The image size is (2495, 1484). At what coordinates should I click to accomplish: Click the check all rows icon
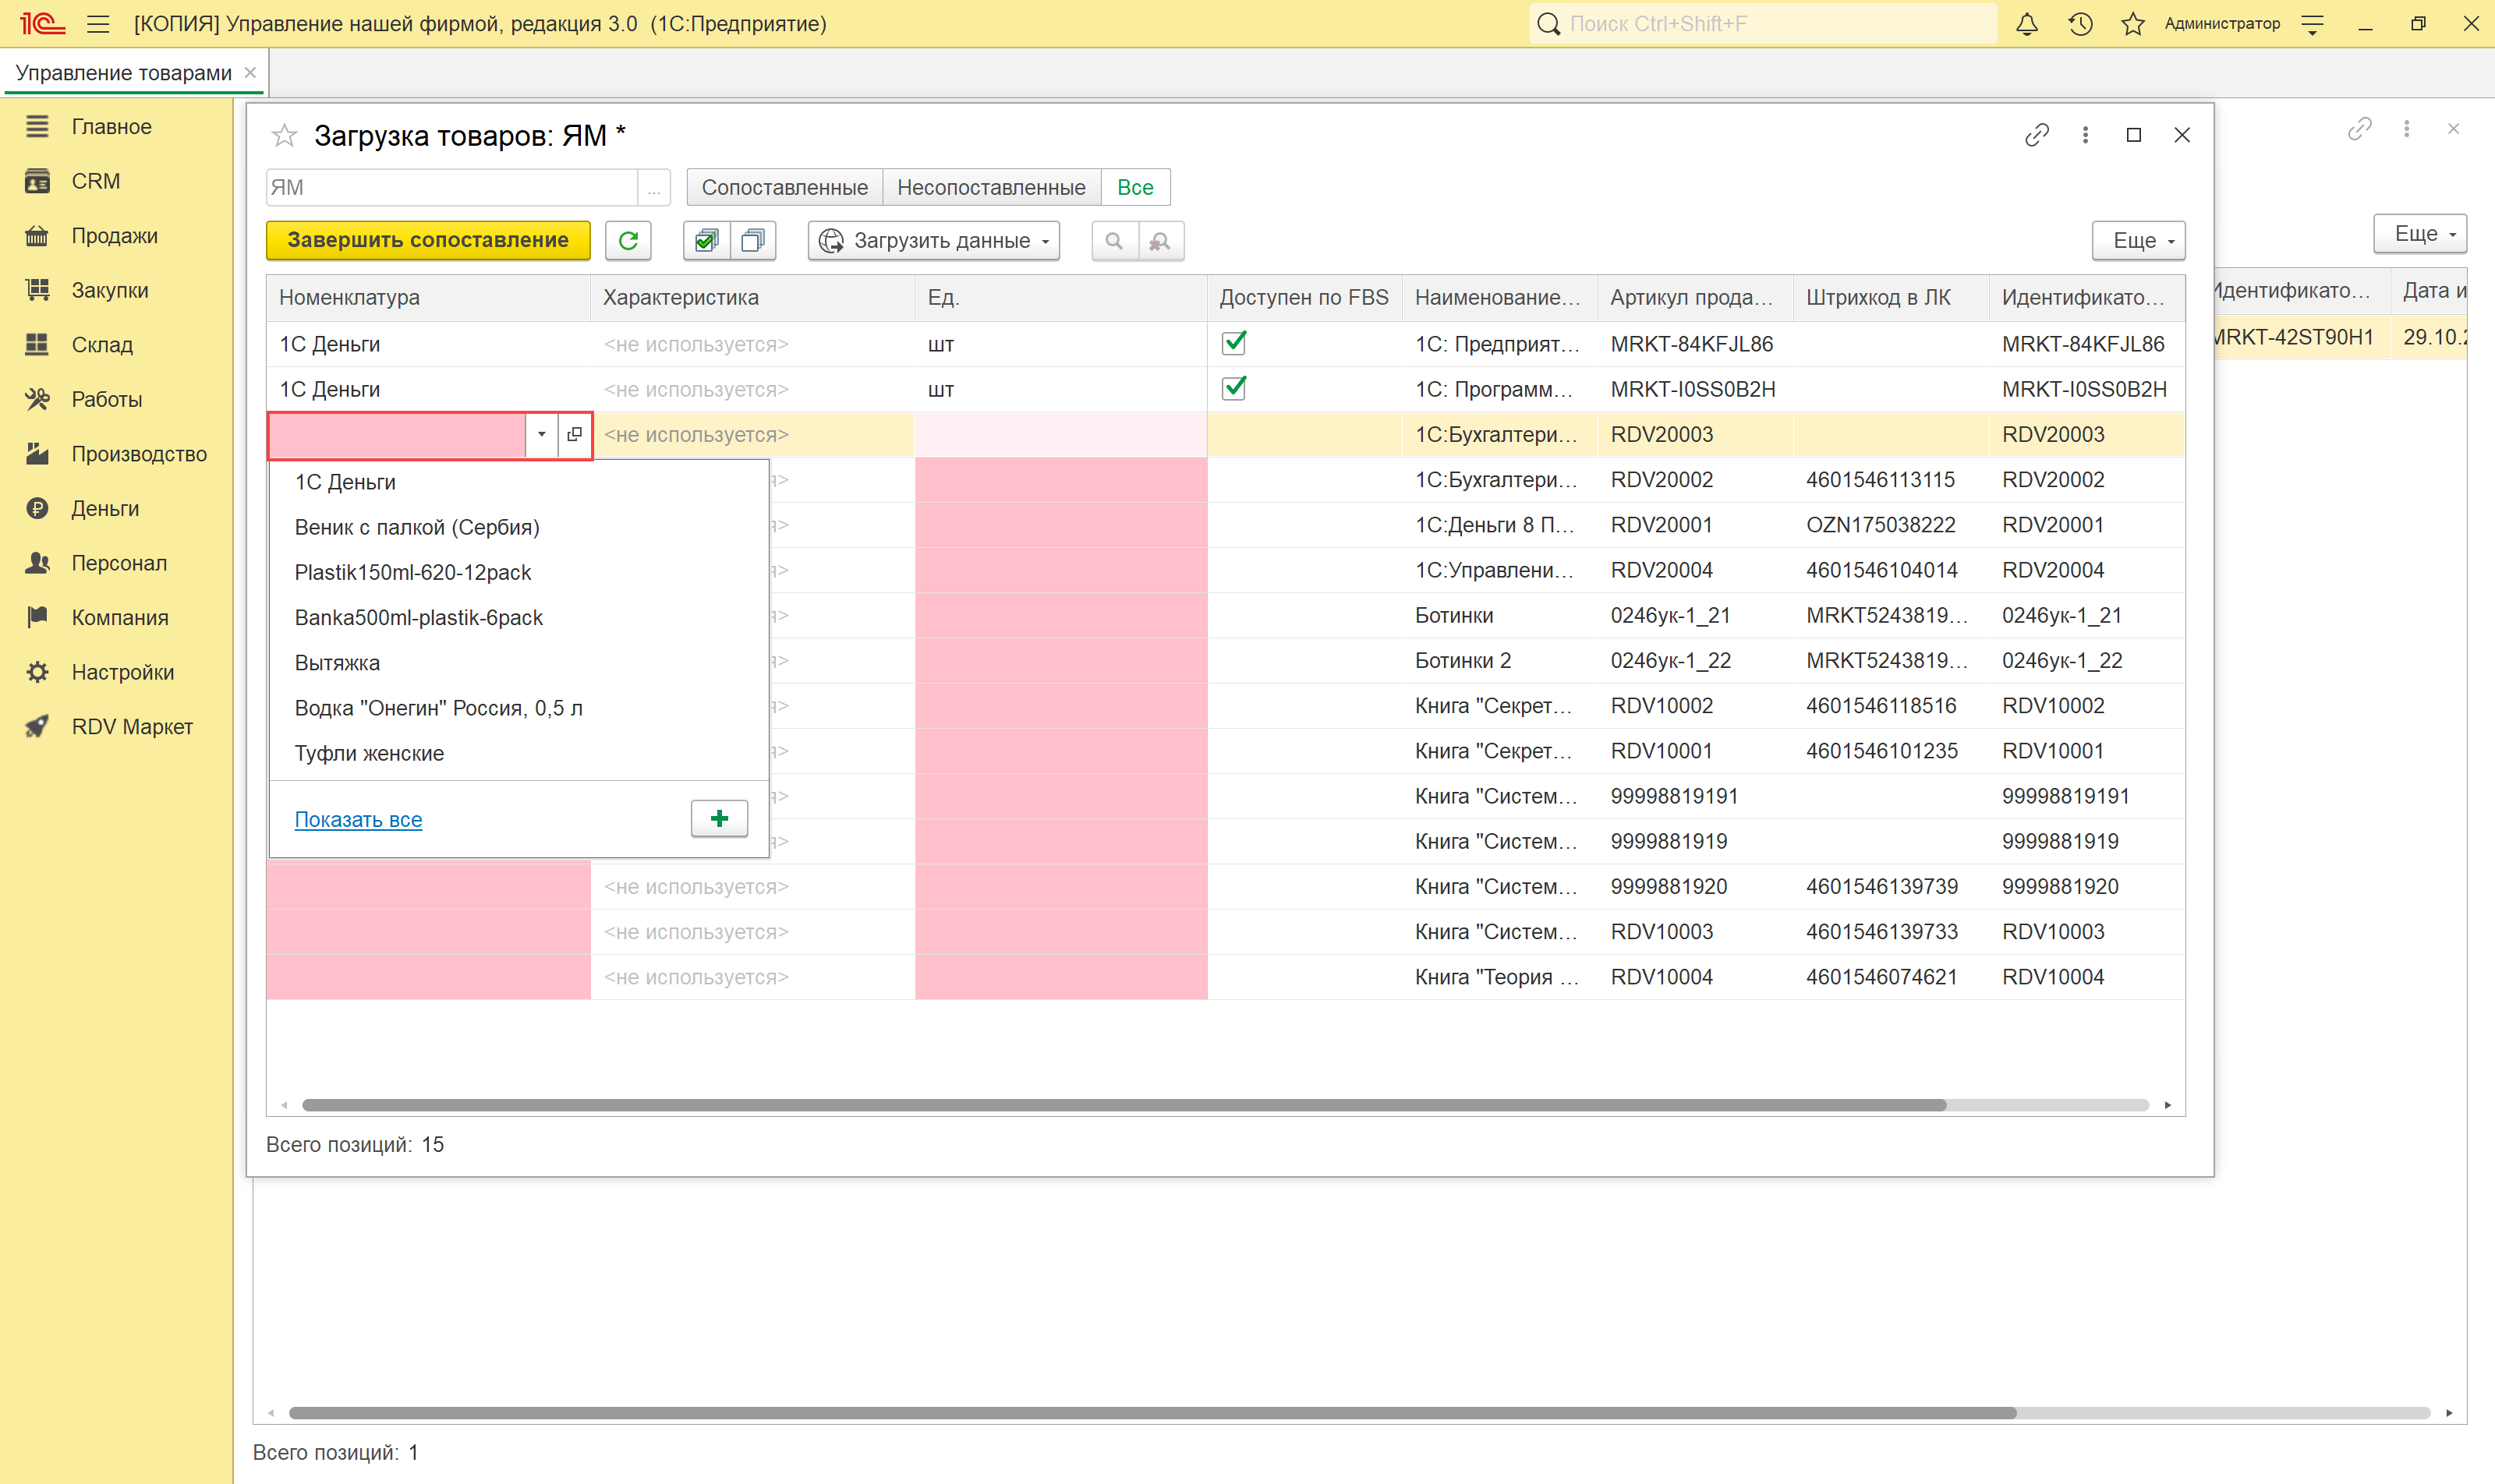[x=706, y=240]
